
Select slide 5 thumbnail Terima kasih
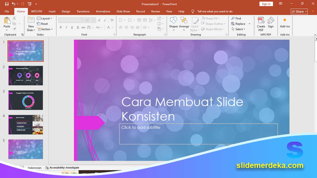26,149
